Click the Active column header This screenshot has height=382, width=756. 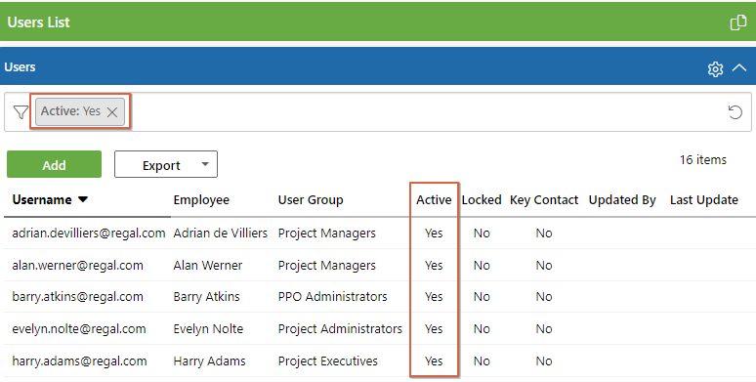coord(434,199)
